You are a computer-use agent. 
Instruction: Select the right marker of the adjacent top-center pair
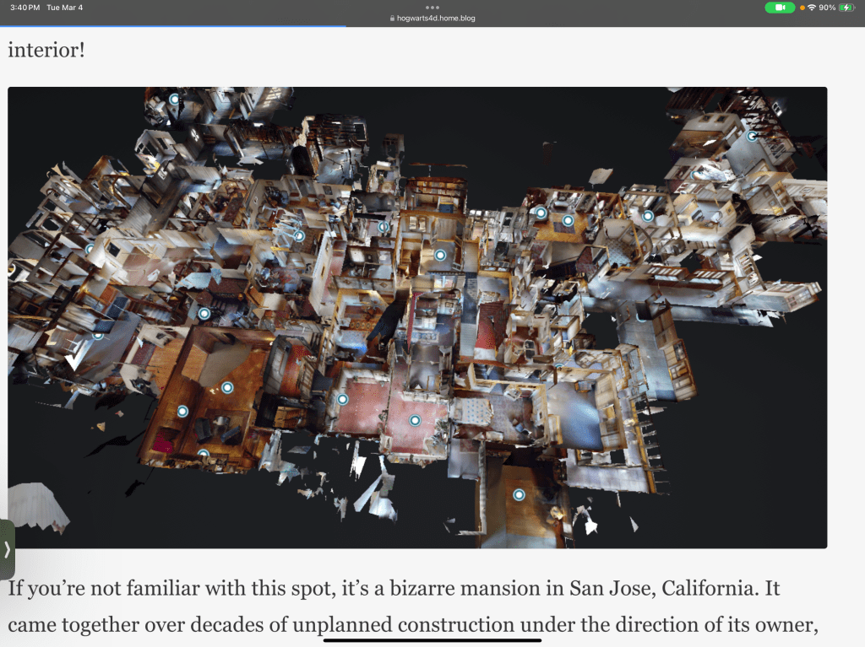[x=568, y=221]
